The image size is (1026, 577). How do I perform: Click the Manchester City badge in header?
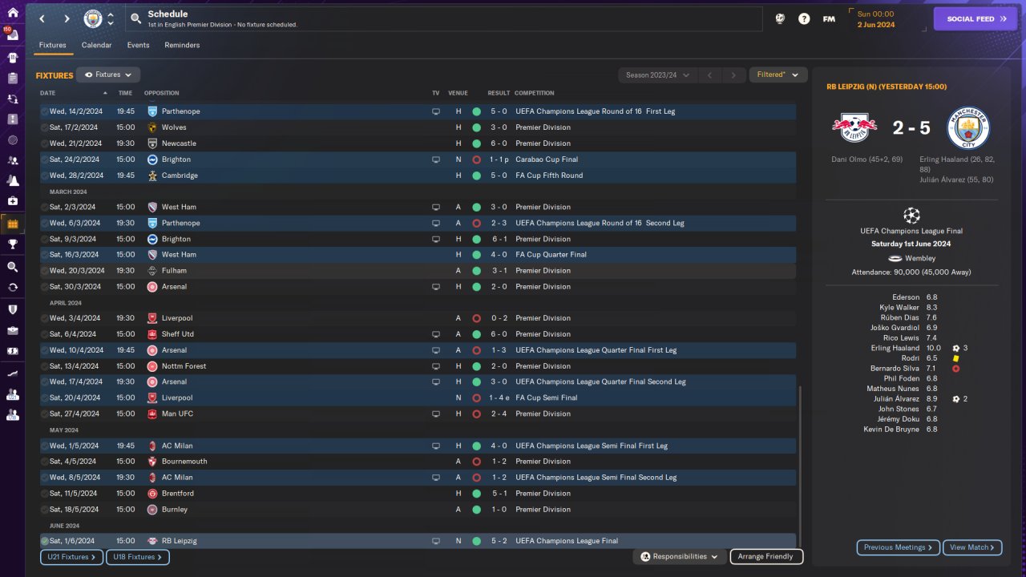coord(93,18)
